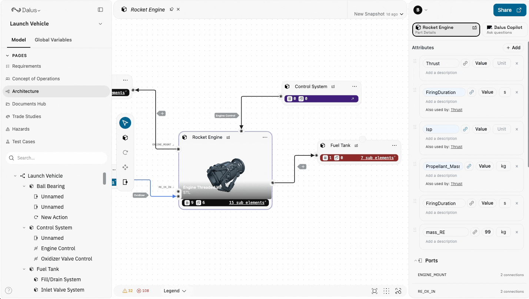Click the plus tag on the Fuel Tank connection
This screenshot has width=529, height=299.
tap(303, 167)
